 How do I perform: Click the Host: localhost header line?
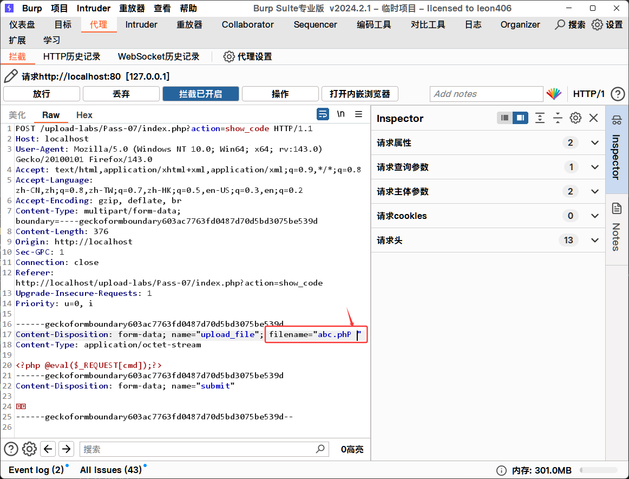52,139
